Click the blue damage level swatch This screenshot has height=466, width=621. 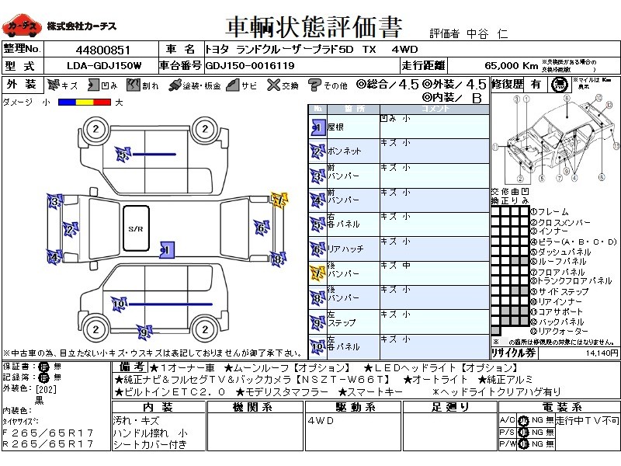pyautogui.click(x=67, y=103)
